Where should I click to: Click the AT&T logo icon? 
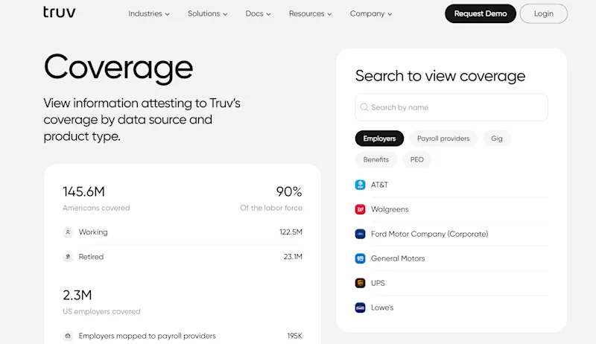click(360, 185)
